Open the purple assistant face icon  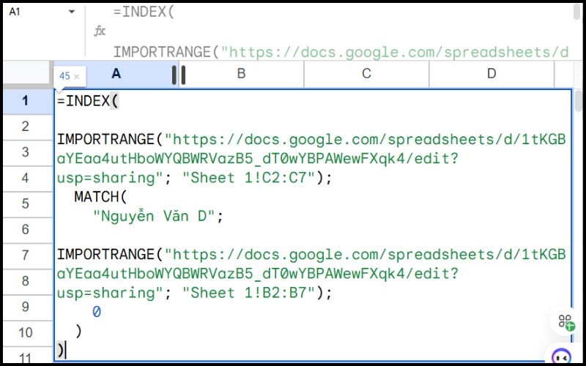click(561, 356)
